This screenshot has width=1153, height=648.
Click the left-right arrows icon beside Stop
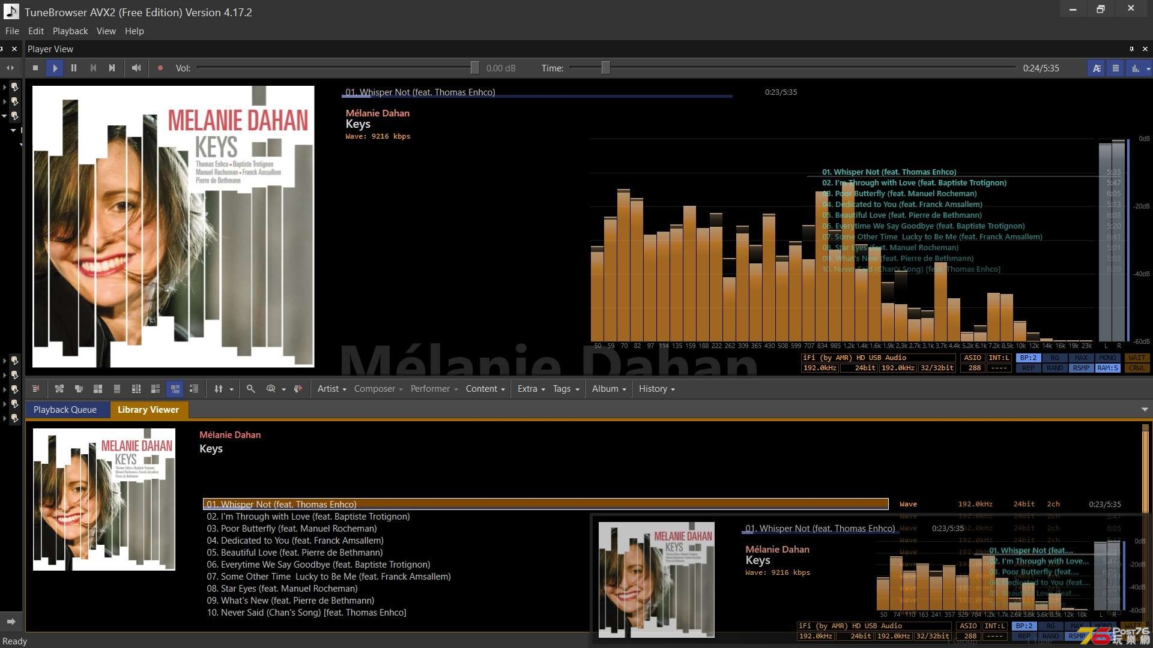10,68
